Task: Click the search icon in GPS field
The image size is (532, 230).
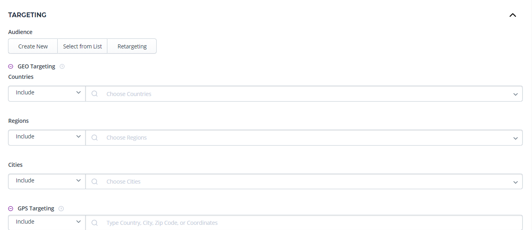Action: tap(95, 223)
